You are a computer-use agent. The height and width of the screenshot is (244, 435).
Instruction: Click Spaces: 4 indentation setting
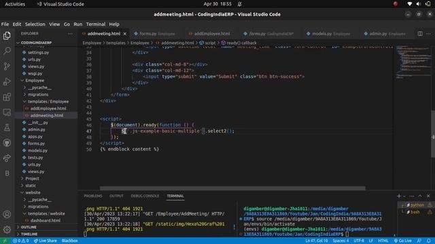click(341, 241)
